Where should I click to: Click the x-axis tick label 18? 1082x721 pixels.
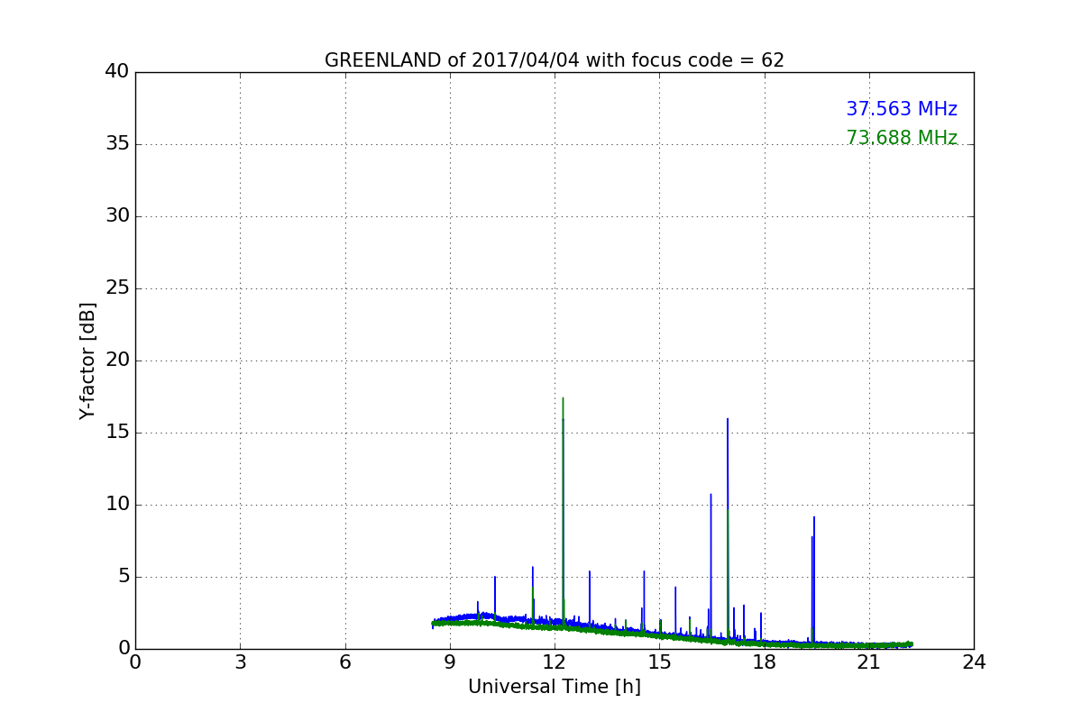click(x=765, y=662)
